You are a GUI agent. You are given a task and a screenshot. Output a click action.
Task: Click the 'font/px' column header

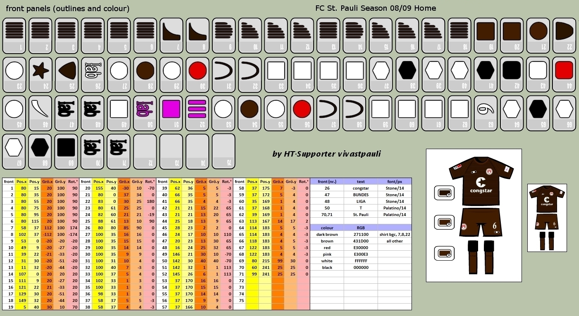(x=395, y=181)
